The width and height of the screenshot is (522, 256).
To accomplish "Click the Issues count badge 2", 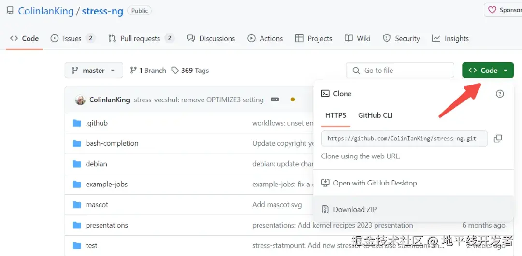I will [90, 38].
